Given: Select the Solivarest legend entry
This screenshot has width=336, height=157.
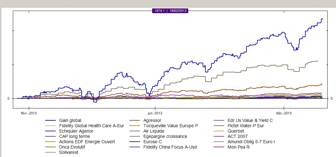Looking at the screenshot, I should (69, 152).
